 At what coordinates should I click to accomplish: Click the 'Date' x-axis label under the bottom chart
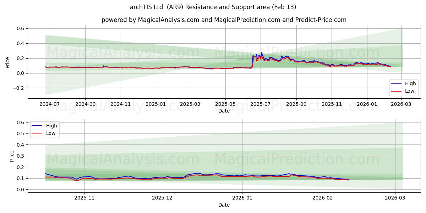224,205
